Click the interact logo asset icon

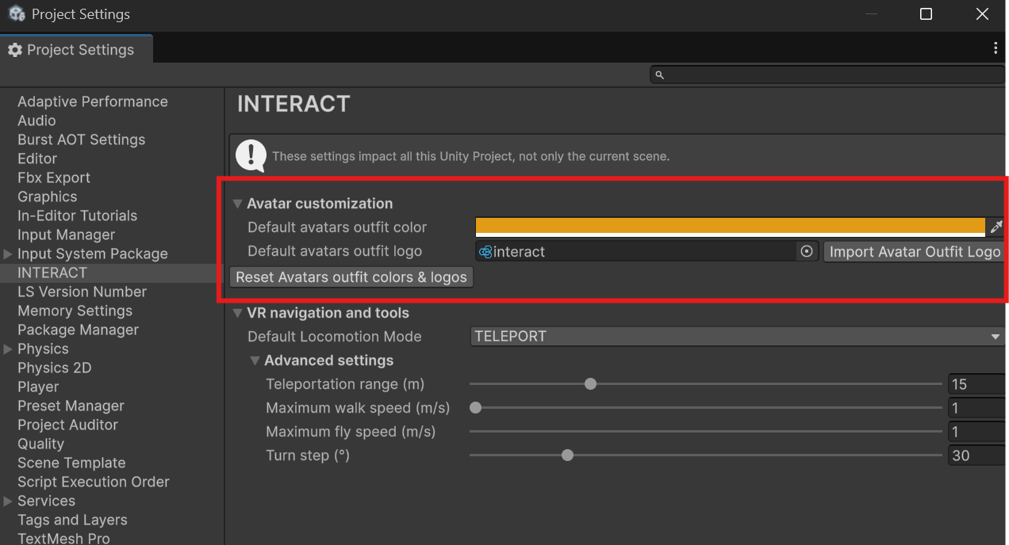tap(485, 252)
